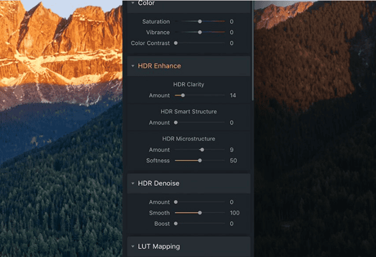Click the HDR Smart Structure label

pyautogui.click(x=189, y=112)
